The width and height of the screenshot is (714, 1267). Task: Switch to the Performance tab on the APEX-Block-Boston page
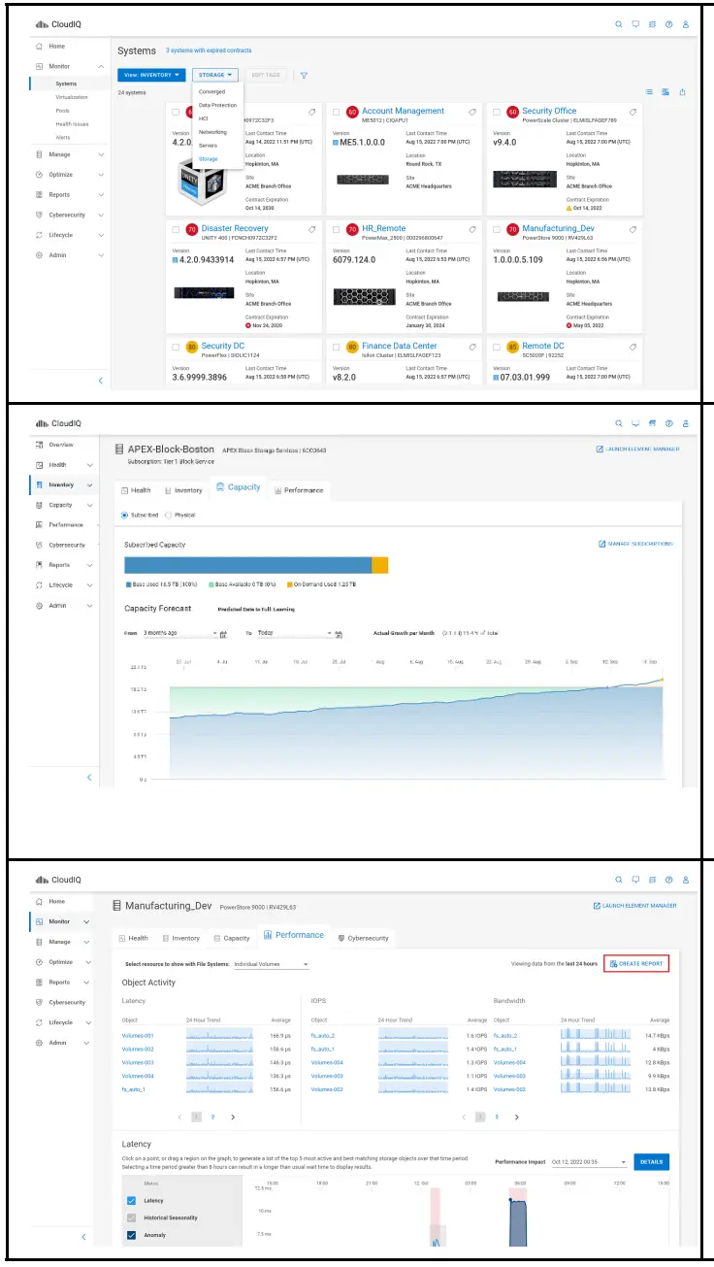pyautogui.click(x=299, y=490)
